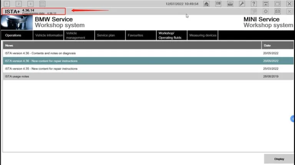Select ISTA usage notes news entry

click(132, 77)
